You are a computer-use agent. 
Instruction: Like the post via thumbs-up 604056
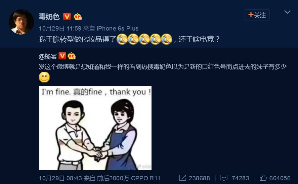[275, 178]
